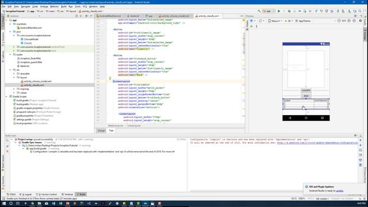Open design surface selector in Preview
368x207 pixels.
click(x=252, y=21)
